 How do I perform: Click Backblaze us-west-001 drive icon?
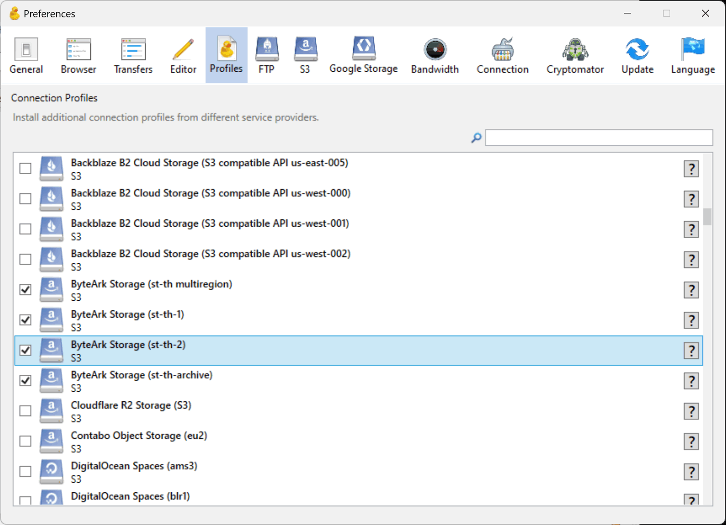(51, 229)
